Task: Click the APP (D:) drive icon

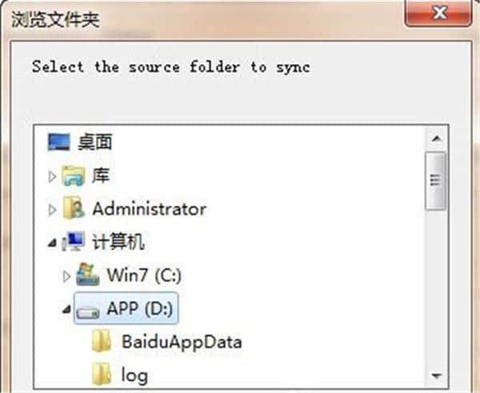Action: click(87, 308)
